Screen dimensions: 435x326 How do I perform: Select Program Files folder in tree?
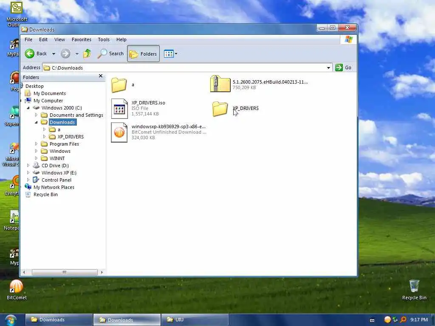click(64, 144)
